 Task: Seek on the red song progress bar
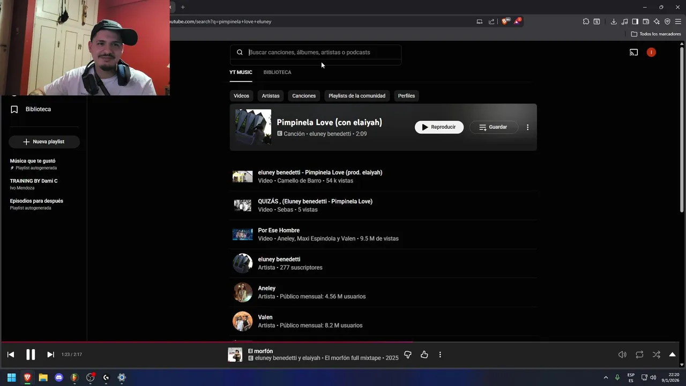pos(343,342)
